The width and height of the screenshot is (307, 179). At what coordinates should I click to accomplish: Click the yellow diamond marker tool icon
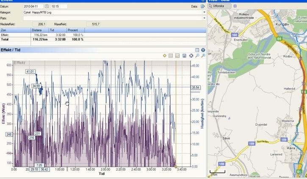(x=165, y=56)
